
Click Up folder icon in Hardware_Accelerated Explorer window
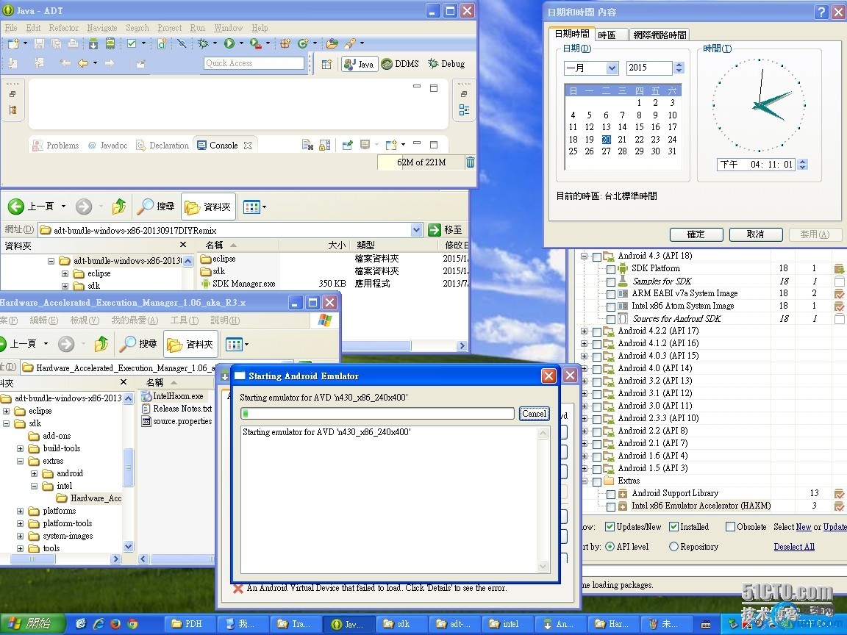point(101,343)
